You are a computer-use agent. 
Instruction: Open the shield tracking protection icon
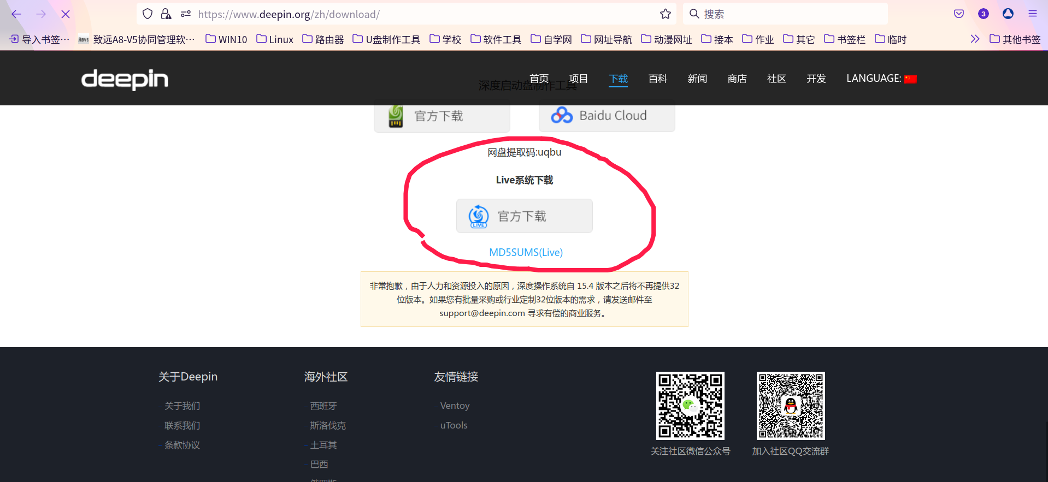148,14
